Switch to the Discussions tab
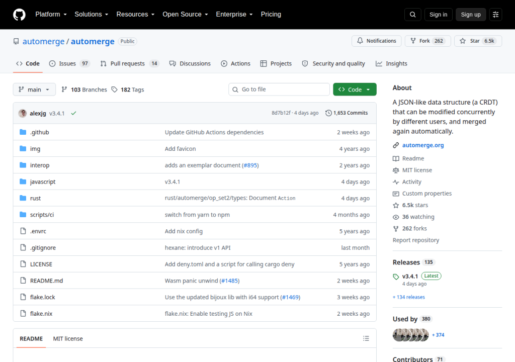515x362 pixels. coord(190,63)
